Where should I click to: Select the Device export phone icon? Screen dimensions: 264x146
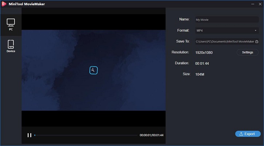pos(11,44)
